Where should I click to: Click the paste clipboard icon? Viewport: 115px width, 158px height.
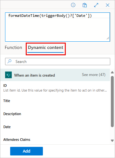click(85, 5)
